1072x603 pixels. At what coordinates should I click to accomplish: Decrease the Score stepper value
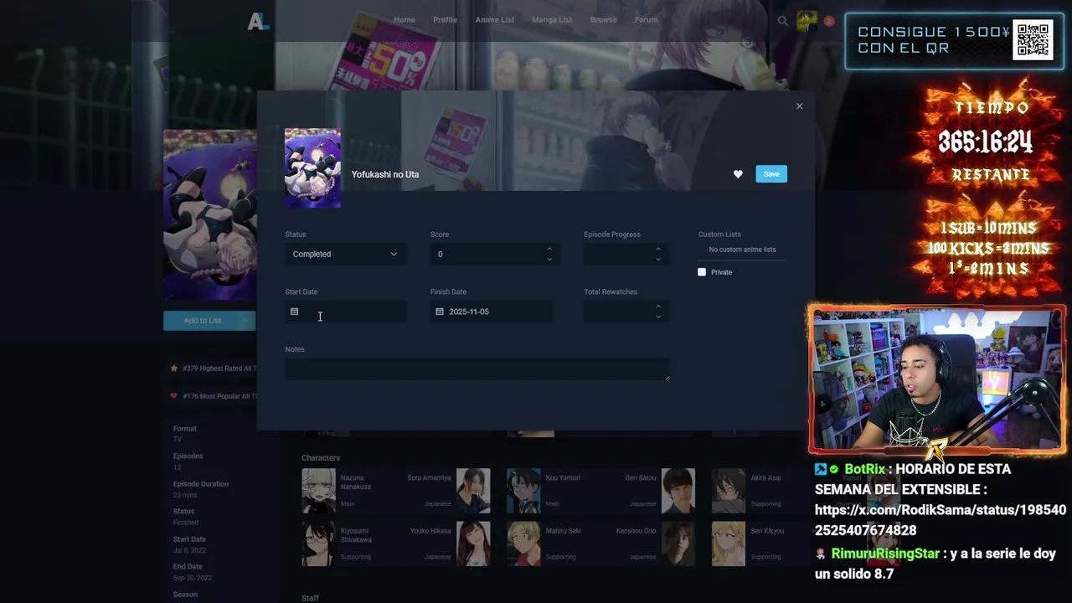[x=549, y=259]
